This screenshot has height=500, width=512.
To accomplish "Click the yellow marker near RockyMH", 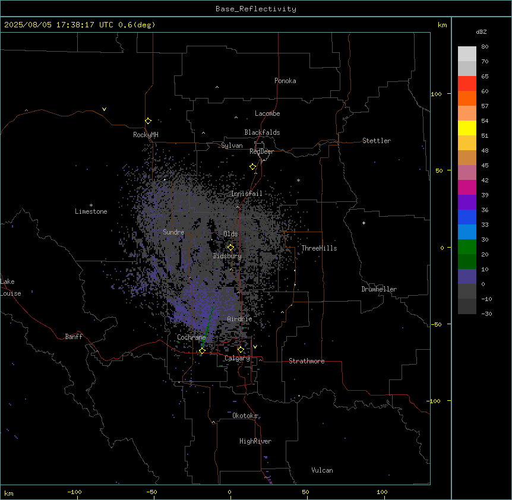I will tap(148, 121).
